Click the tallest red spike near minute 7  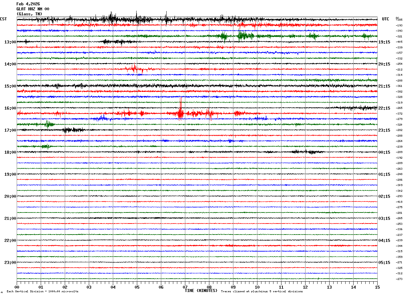pos(180,109)
